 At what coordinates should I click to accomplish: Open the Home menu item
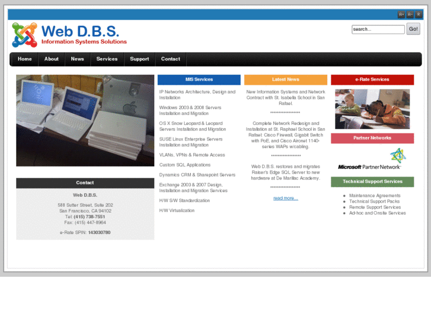(25, 59)
